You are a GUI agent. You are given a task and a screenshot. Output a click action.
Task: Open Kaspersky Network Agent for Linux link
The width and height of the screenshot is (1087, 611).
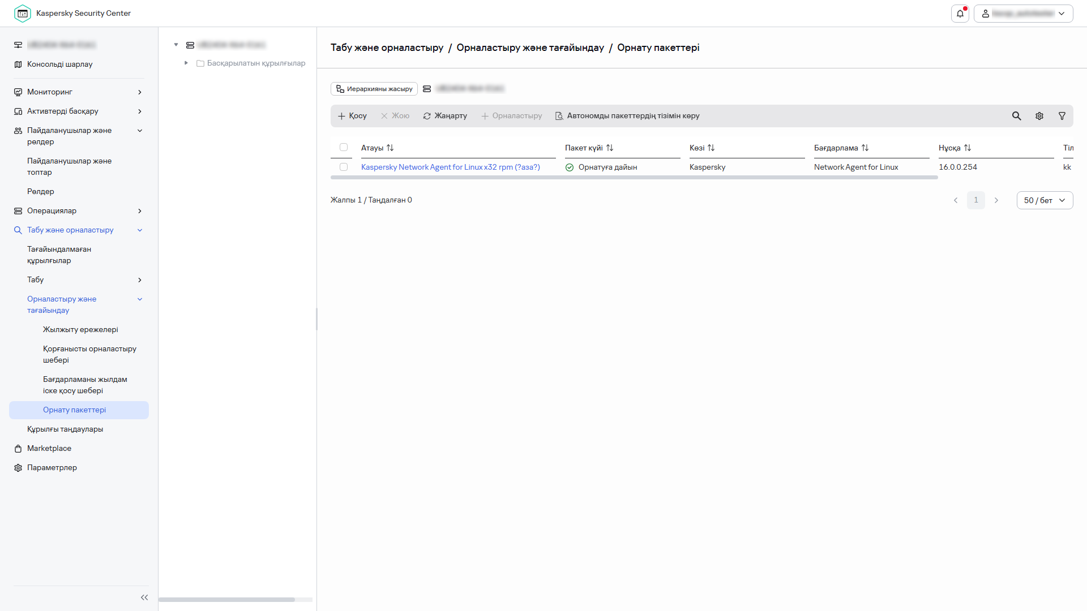click(x=450, y=167)
